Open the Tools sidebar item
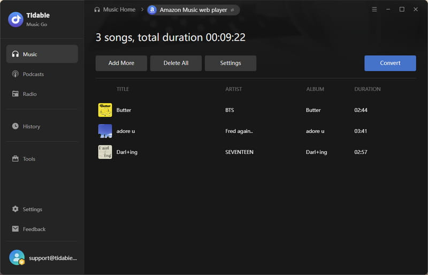Image resolution: width=428 pixels, height=275 pixels. point(42,159)
